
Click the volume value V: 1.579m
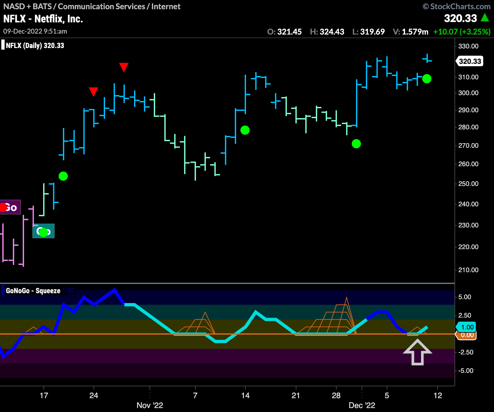point(411,32)
